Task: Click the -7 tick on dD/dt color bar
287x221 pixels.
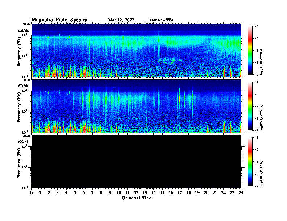Action: [x=257, y=106]
